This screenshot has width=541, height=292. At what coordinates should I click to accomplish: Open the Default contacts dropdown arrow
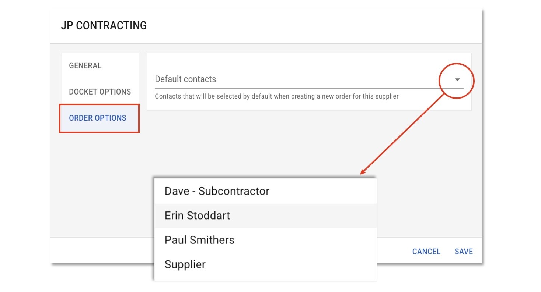click(457, 79)
